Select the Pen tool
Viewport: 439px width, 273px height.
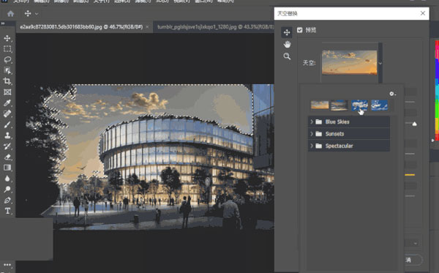[7, 201]
